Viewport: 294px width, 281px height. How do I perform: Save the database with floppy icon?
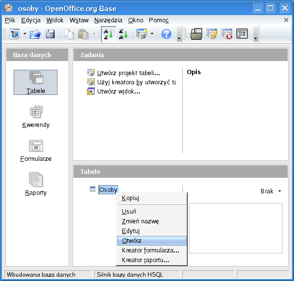click(x=50, y=34)
